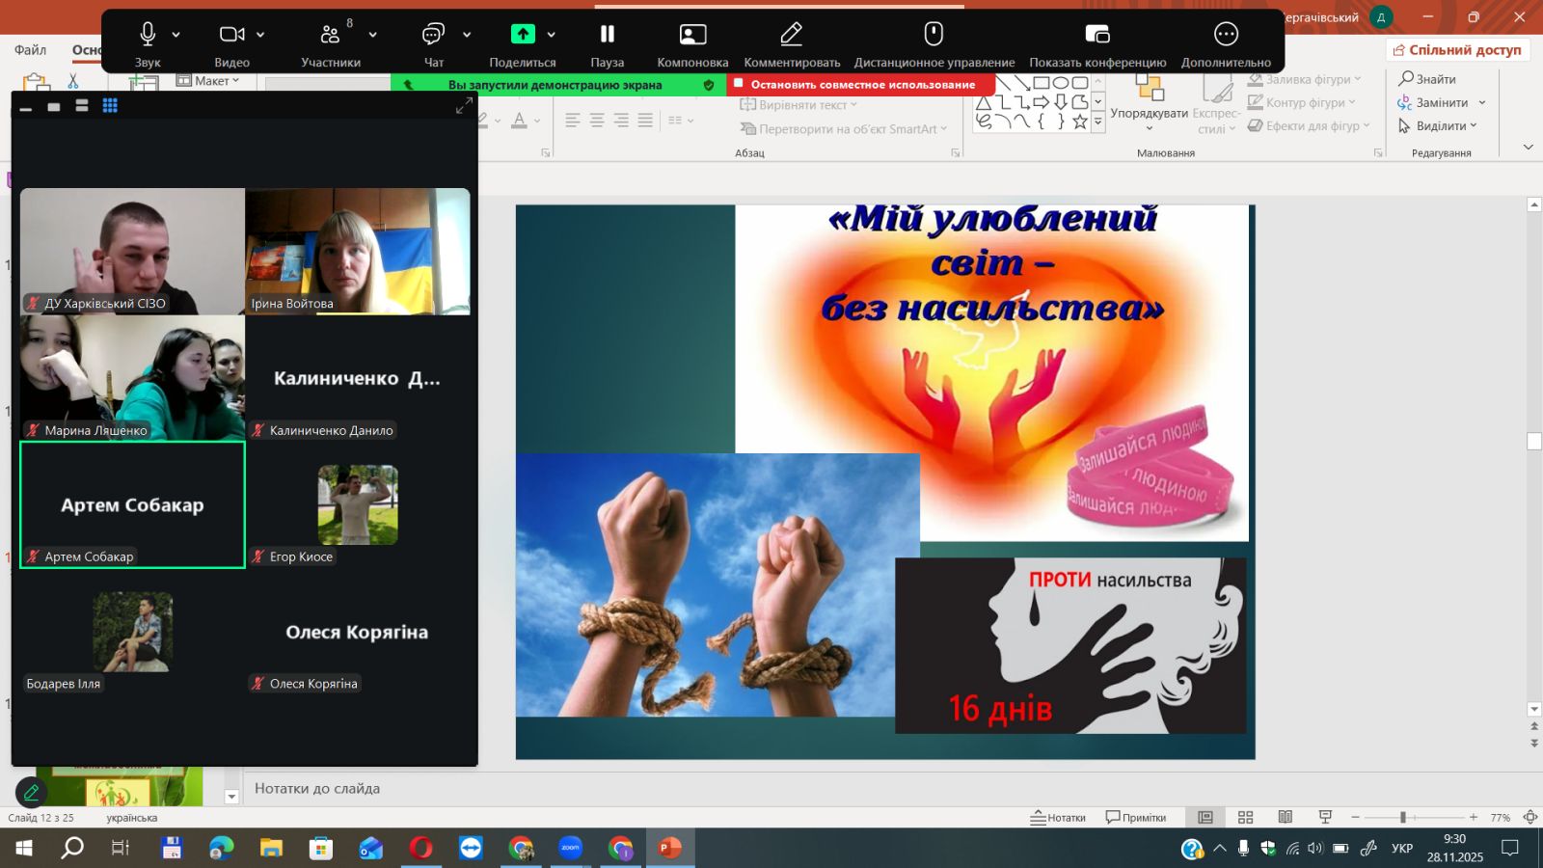Select Нотатки in the status bar
This screenshot has height=868, width=1543.
coord(1058,818)
